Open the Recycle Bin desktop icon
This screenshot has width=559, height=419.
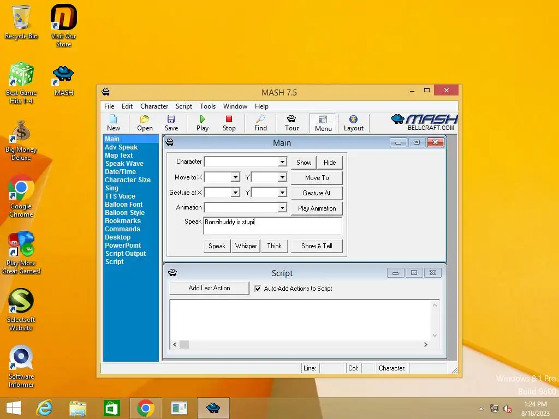coord(21,22)
